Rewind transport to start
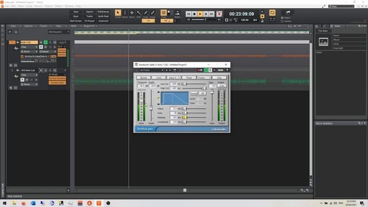Screen dimensions: 368x207 pyautogui.click(x=189, y=14)
